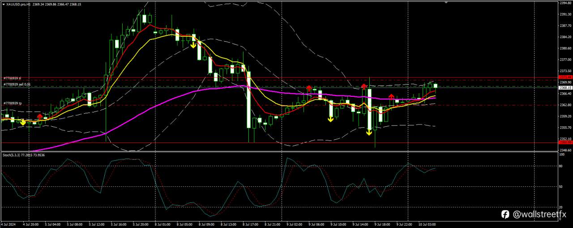Select the #7700939 tp order label
Image resolution: width=573 pixels, height=228 pixels.
13,103
